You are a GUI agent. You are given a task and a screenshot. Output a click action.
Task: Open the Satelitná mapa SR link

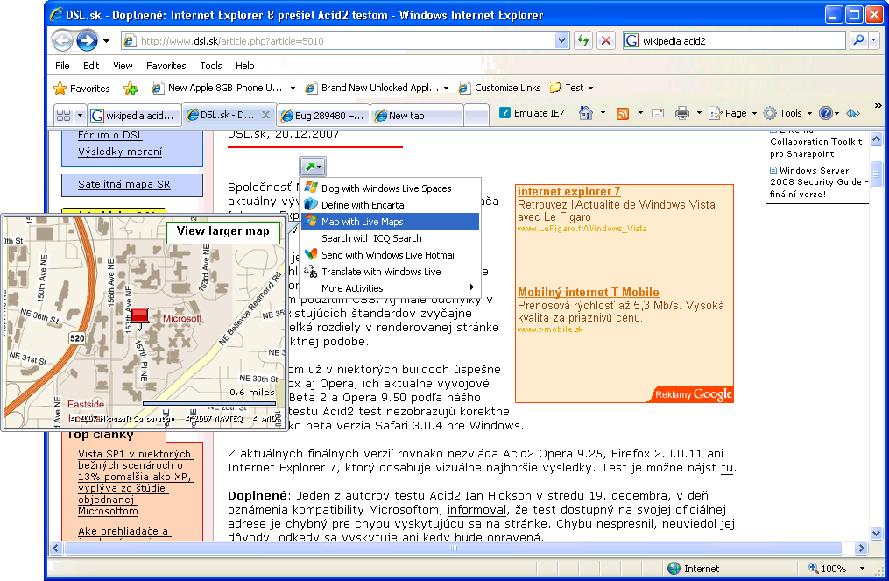124,184
